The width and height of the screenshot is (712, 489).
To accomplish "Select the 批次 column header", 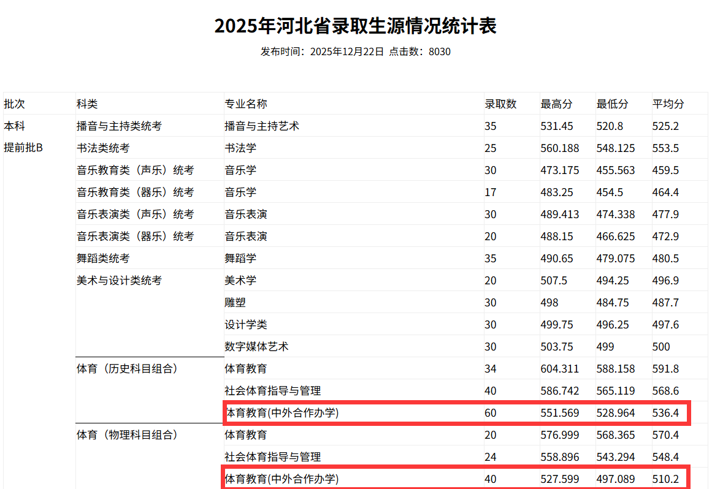I will coord(15,104).
